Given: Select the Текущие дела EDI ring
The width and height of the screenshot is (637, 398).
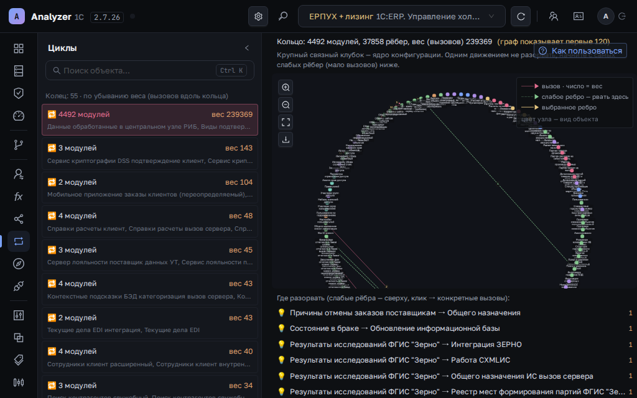Looking at the screenshot, I should pyautogui.click(x=150, y=323).
